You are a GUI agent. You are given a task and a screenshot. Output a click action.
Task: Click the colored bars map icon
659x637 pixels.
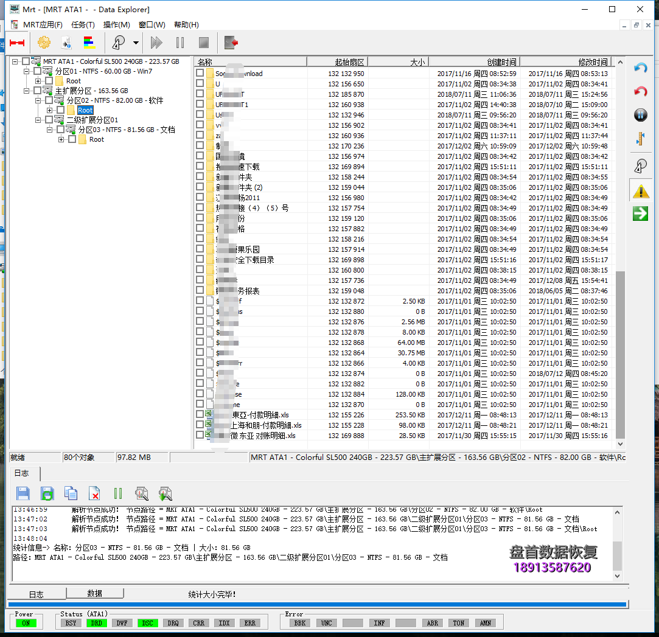pyautogui.click(x=89, y=43)
